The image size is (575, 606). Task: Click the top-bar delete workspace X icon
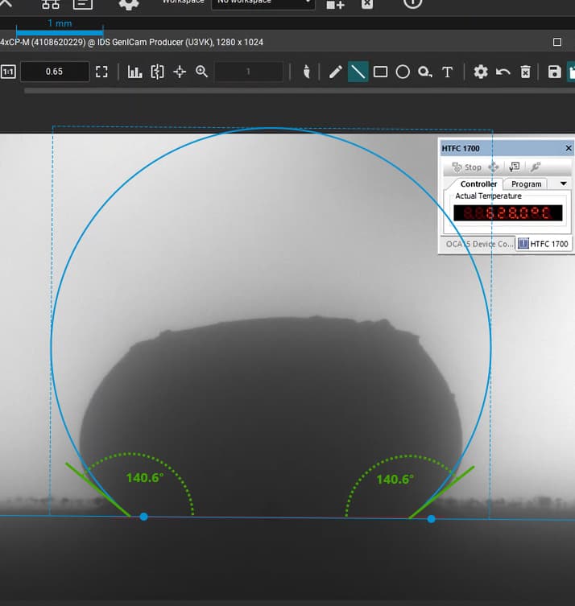click(367, 3)
